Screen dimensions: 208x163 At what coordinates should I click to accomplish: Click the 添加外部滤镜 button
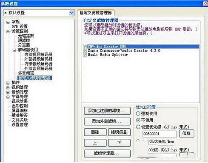107,121
